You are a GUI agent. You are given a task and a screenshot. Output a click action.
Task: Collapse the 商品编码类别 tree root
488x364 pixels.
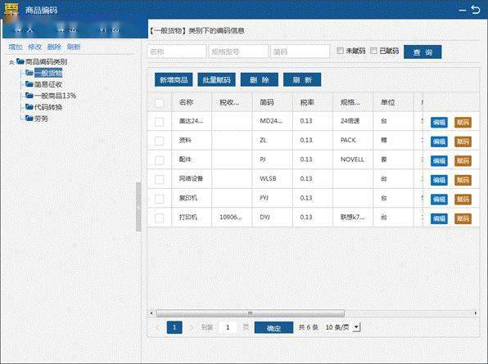coord(11,62)
